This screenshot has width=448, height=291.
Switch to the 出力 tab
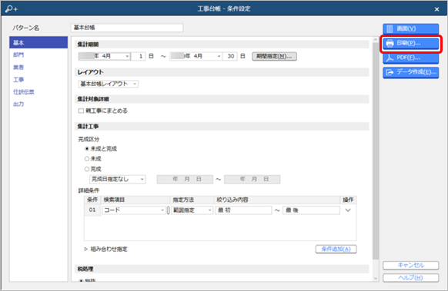tap(18, 104)
